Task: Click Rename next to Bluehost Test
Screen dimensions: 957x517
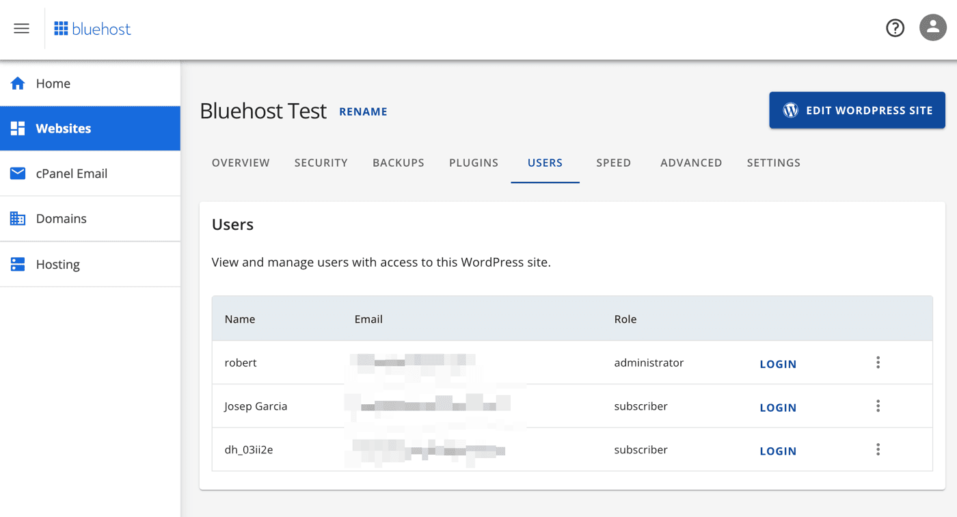Action: 363,111
